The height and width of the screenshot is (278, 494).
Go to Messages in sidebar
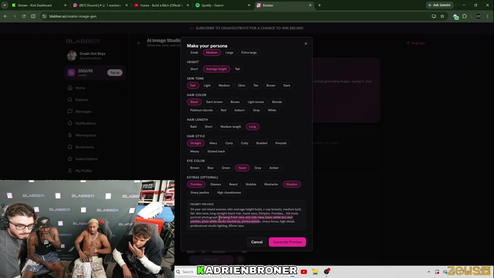[x=83, y=112]
